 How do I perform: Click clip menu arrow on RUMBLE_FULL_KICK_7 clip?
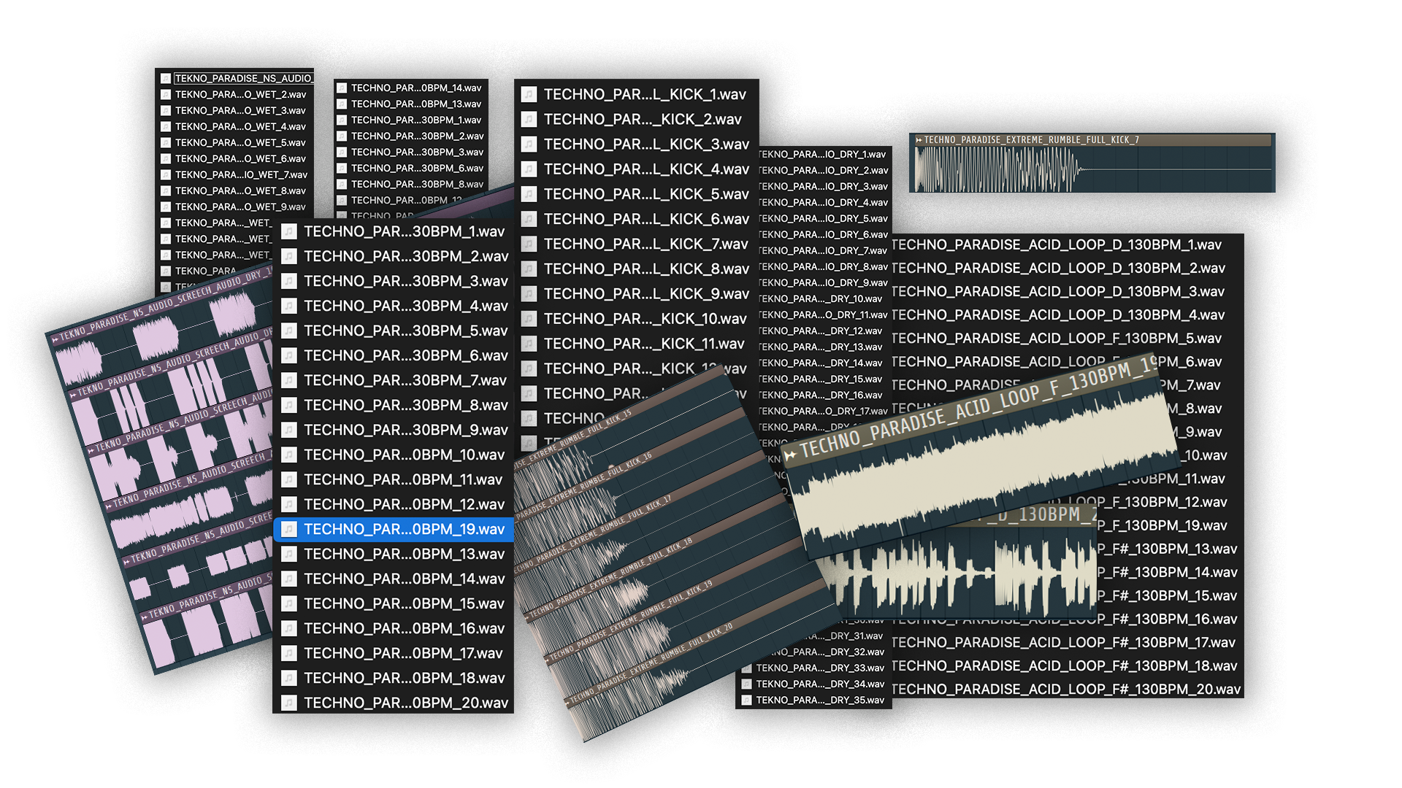[x=919, y=140]
